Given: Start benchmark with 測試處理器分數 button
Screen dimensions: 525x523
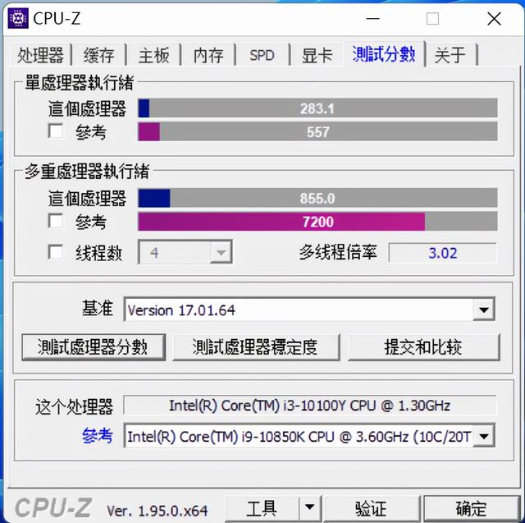Looking at the screenshot, I should 94,347.
